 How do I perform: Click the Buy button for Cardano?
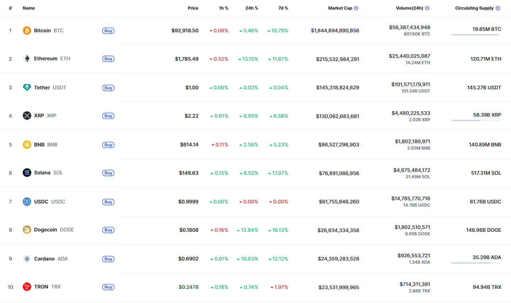(108, 259)
